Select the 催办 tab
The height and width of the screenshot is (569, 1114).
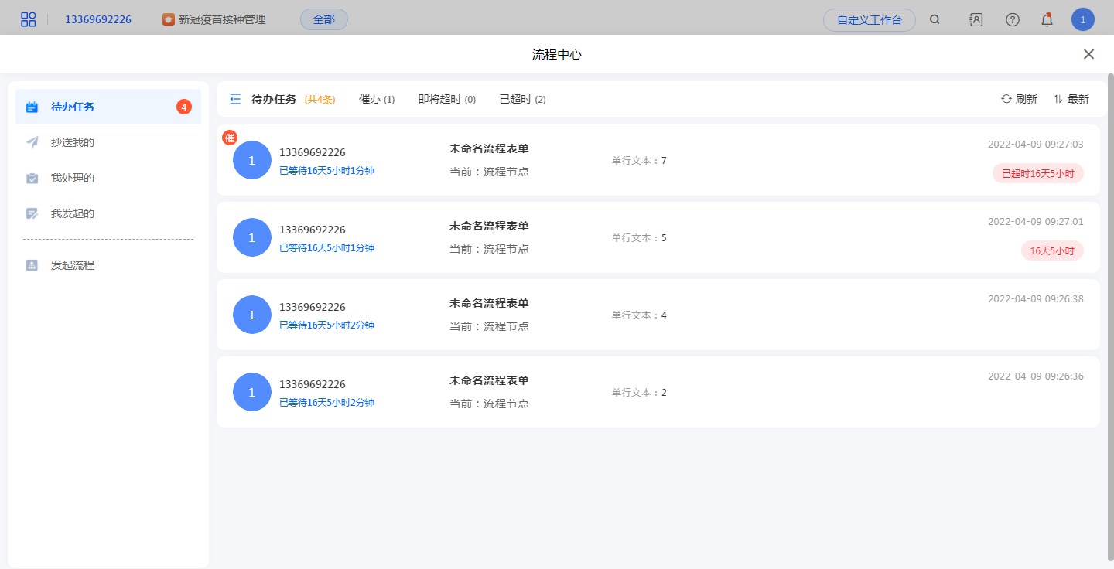pos(376,99)
